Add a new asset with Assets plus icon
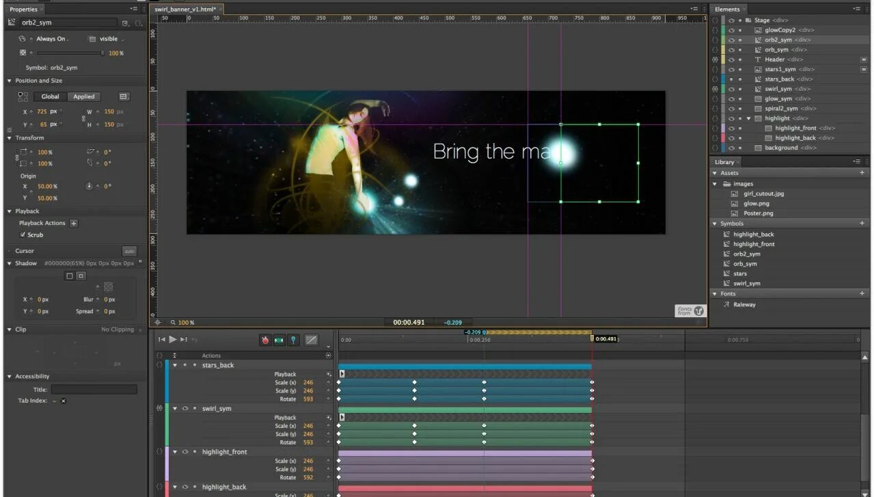Viewport: 874px width, 497px height. pyautogui.click(x=862, y=173)
